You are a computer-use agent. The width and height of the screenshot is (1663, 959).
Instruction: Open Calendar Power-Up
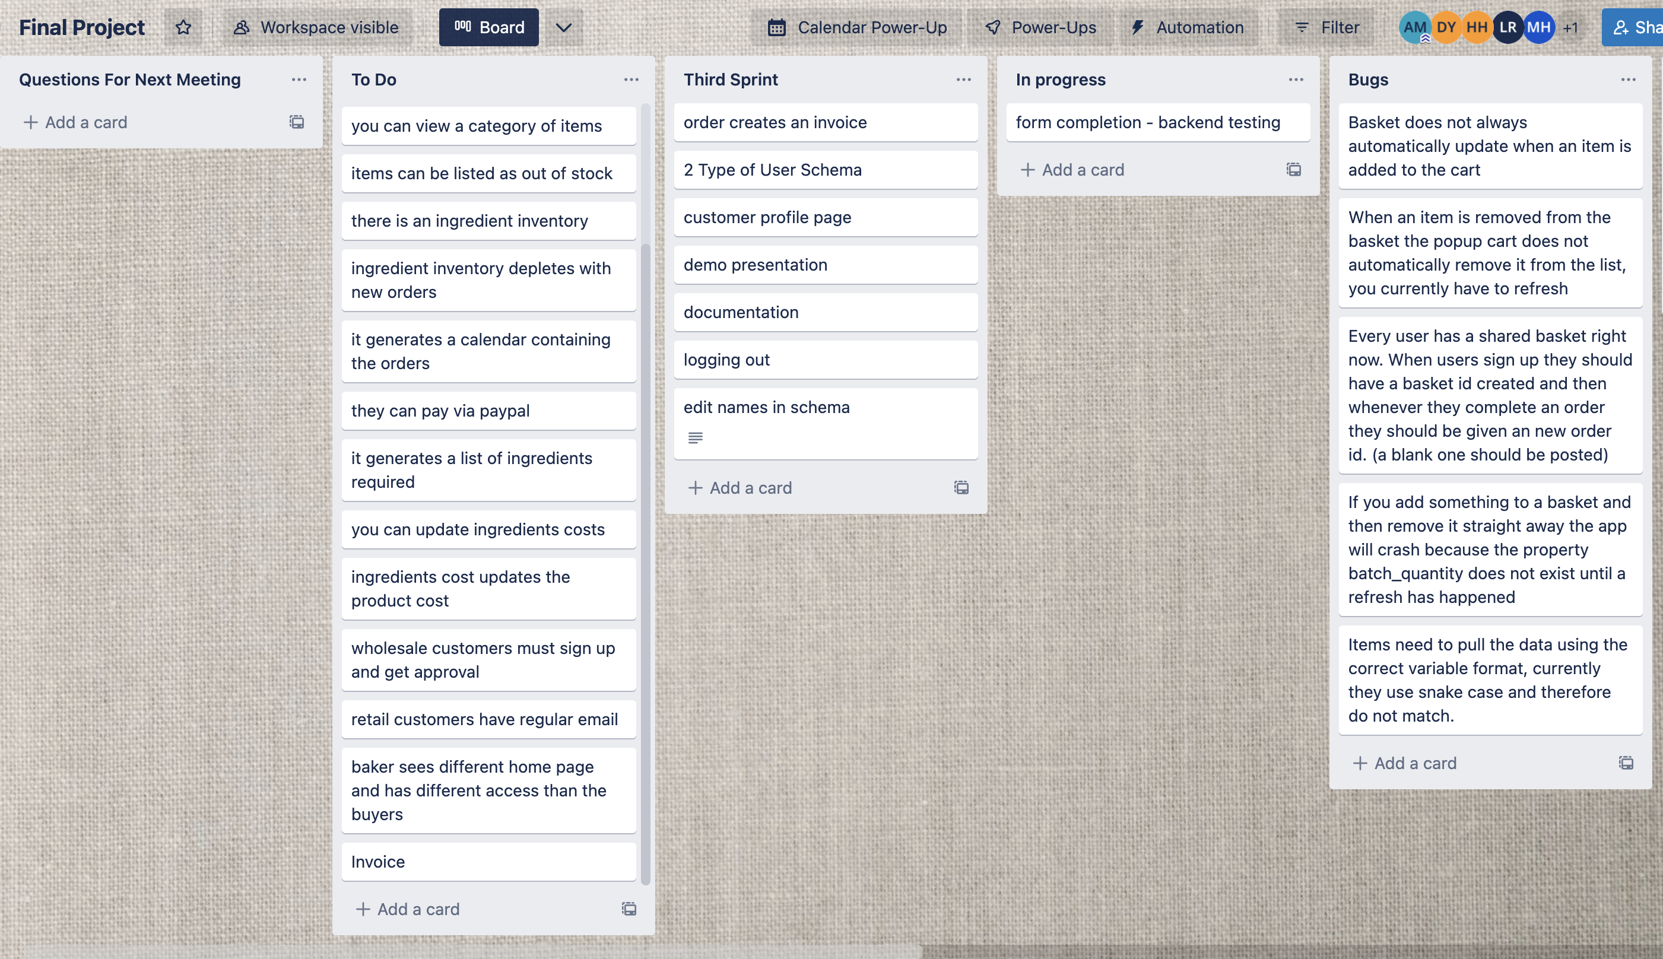(857, 27)
